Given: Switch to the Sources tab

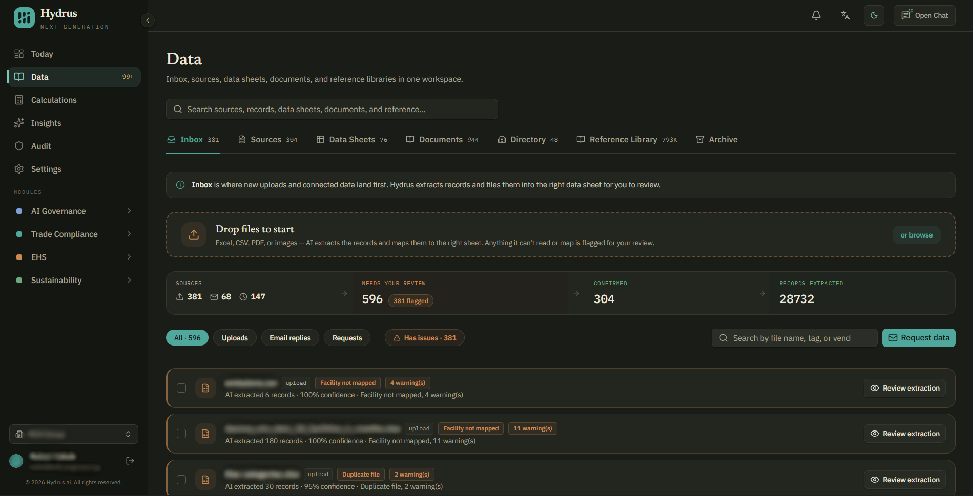Looking at the screenshot, I should click(x=268, y=140).
